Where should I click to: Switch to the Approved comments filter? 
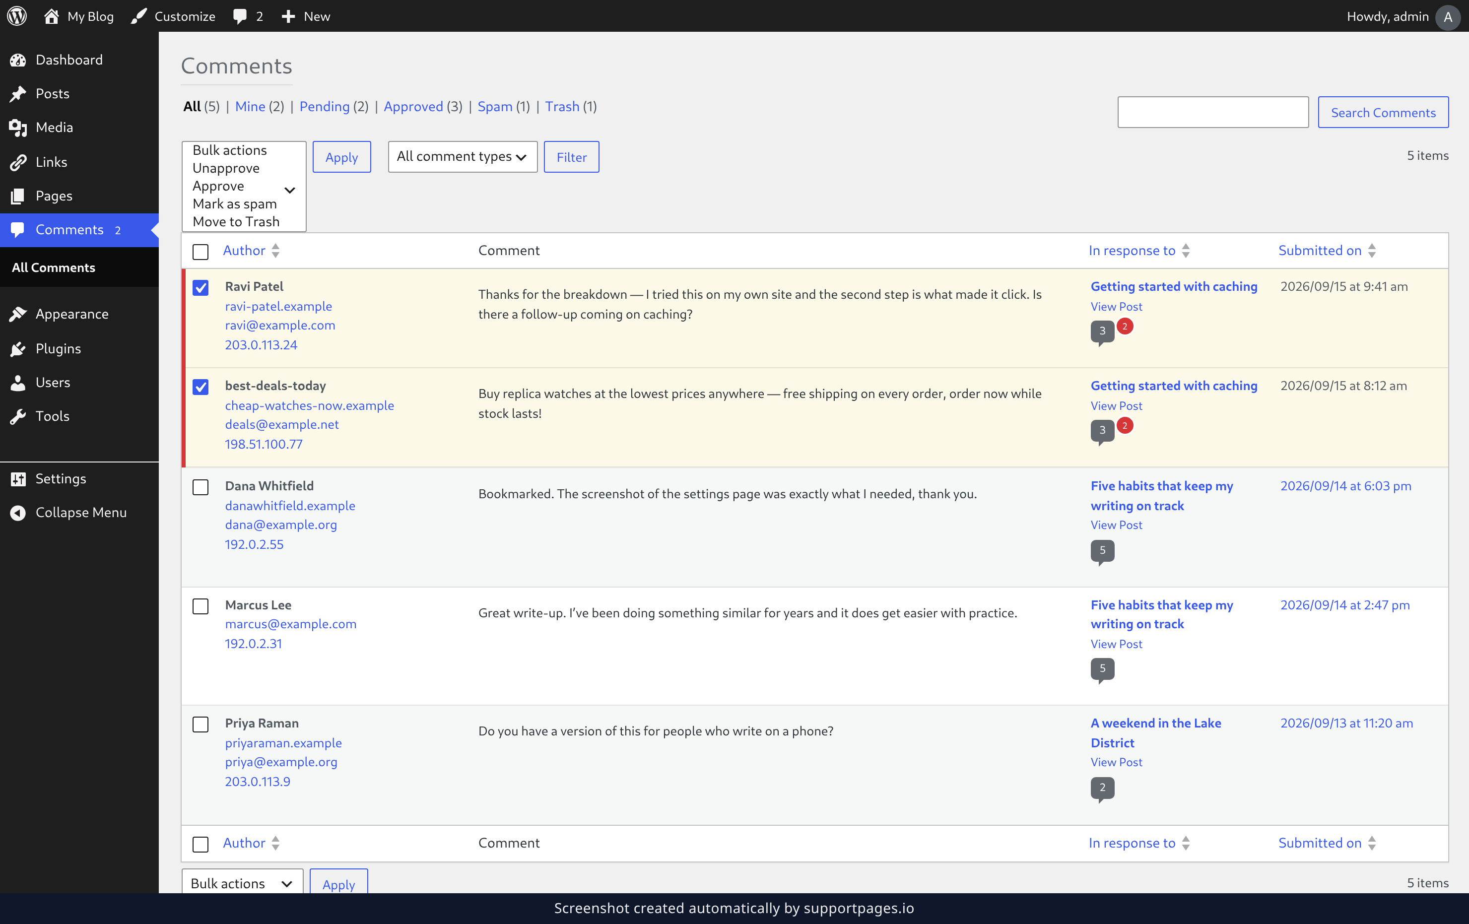[x=413, y=106]
